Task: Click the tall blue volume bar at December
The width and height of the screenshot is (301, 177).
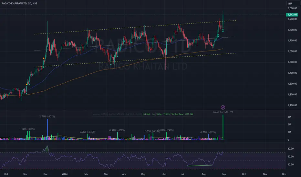Action: click(x=47, y=129)
